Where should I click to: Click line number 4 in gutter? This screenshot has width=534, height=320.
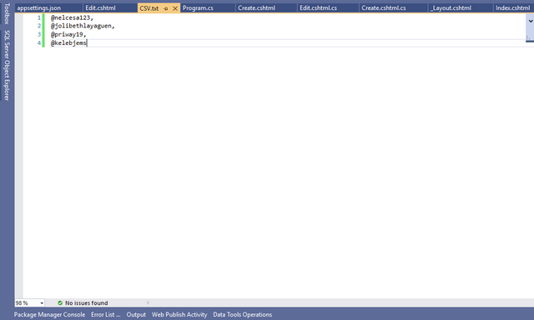click(x=39, y=42)
